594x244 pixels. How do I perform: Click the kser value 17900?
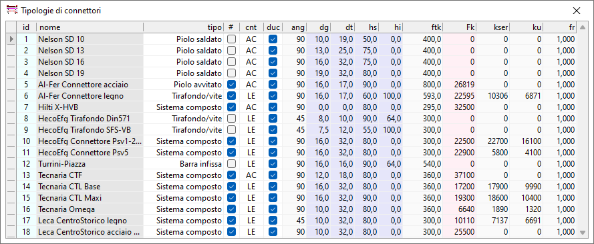click(493, 186)
